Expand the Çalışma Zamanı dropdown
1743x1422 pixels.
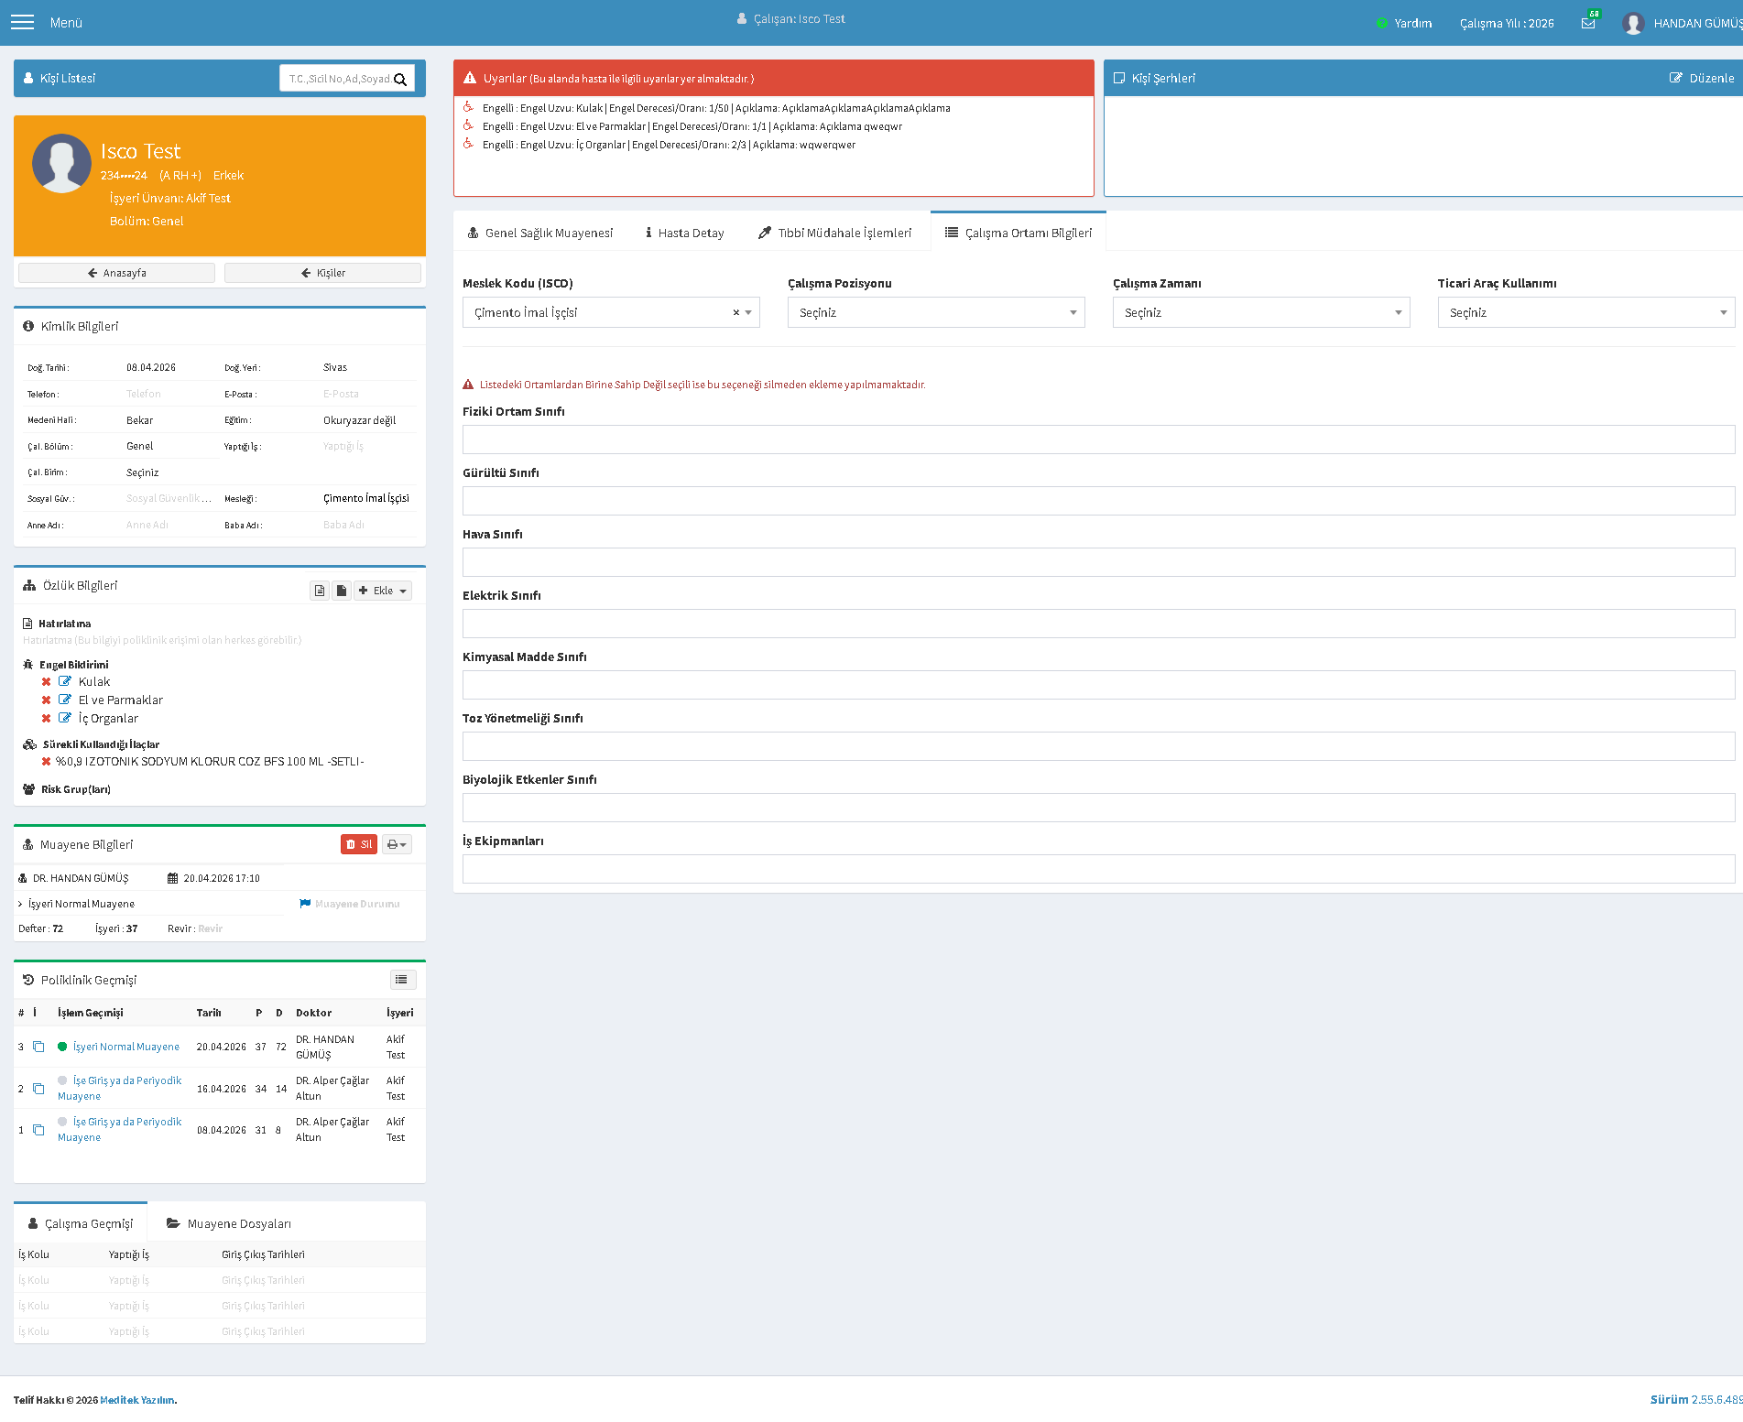point(1261,312)
